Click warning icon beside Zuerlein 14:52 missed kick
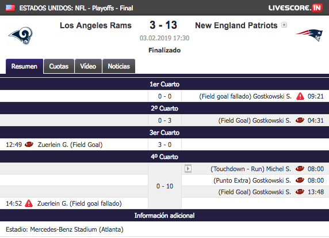 point(29,203)
